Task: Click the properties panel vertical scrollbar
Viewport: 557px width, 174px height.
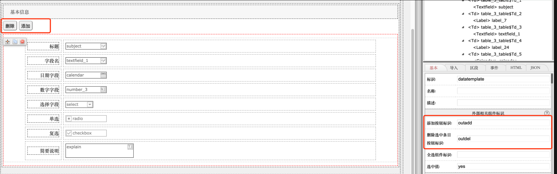Action: [x=552, y=78]
